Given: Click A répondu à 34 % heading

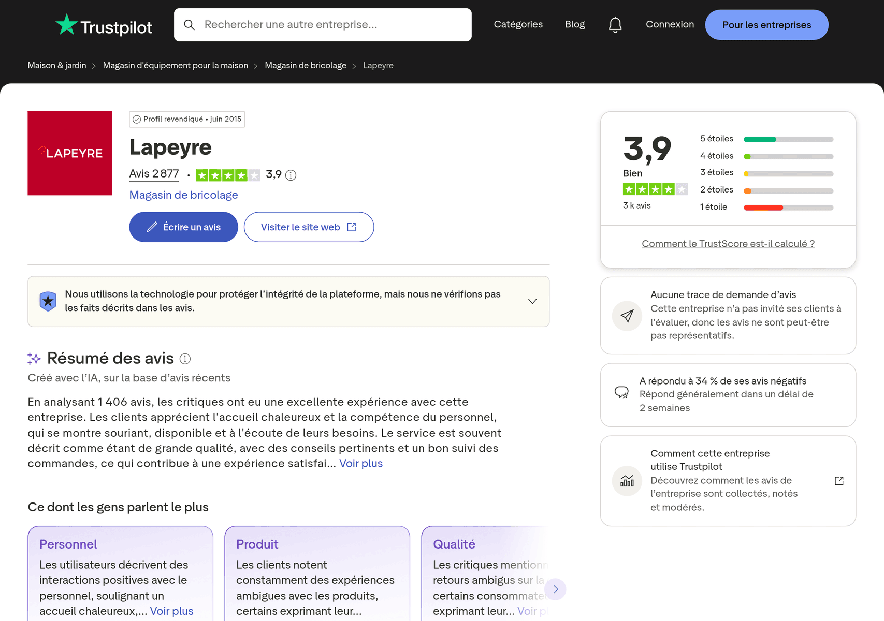Looking at the screenshot, I should (723, 381).
